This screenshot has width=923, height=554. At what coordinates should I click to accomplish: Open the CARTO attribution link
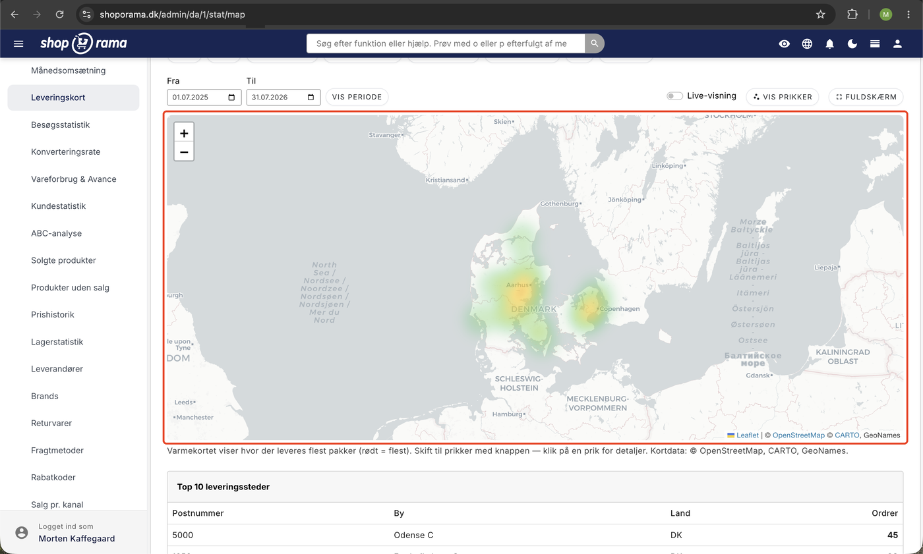[847, 435]
